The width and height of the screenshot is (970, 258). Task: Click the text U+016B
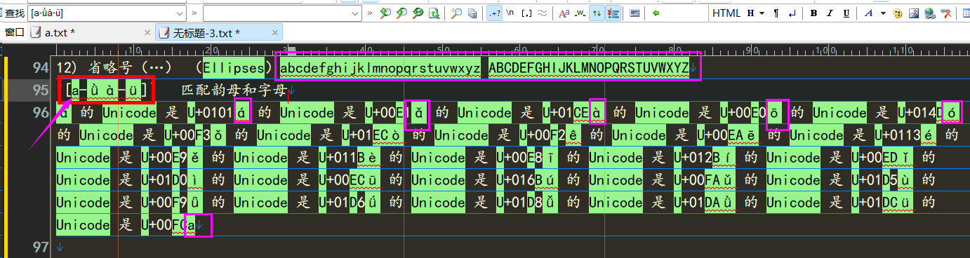[x=519, y=180]
